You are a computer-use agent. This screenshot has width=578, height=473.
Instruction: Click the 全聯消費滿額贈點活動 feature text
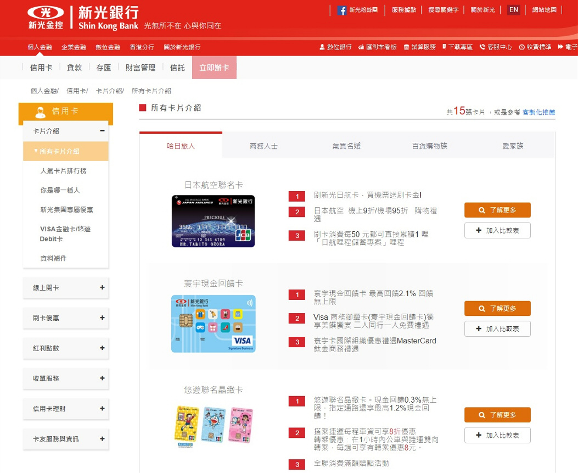click(351, 464)
